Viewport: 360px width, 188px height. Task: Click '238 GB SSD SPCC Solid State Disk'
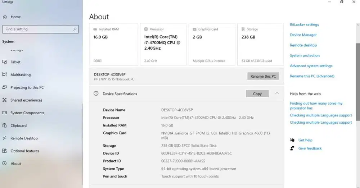[x=189, y=146]
